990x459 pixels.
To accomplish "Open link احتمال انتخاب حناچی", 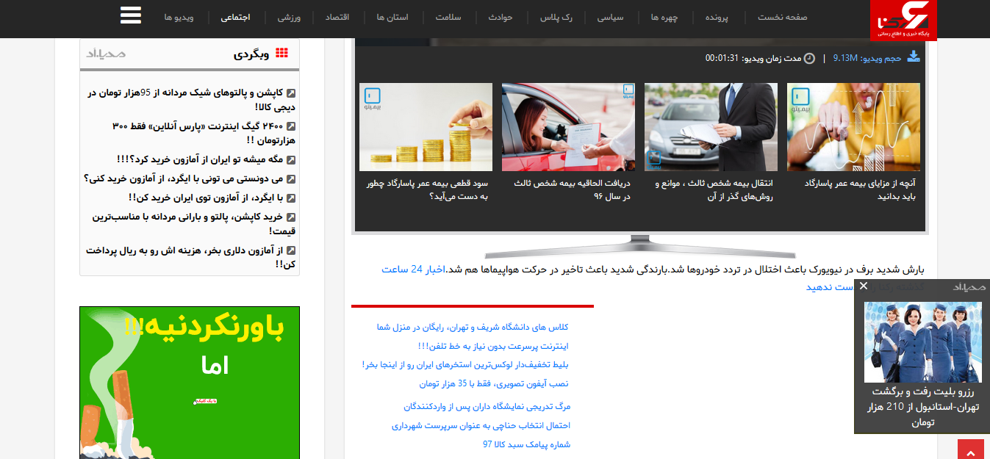I will [x=481, y=425].
